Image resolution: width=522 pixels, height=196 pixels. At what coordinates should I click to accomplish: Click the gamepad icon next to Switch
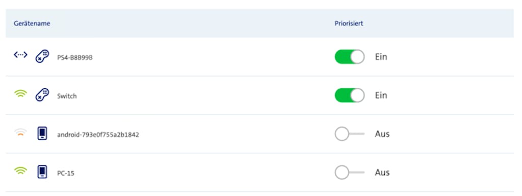(42, 95)
